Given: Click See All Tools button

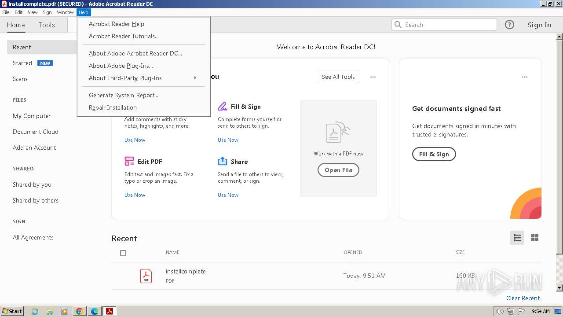Looking at the screenshot, I should pos(338,77).
